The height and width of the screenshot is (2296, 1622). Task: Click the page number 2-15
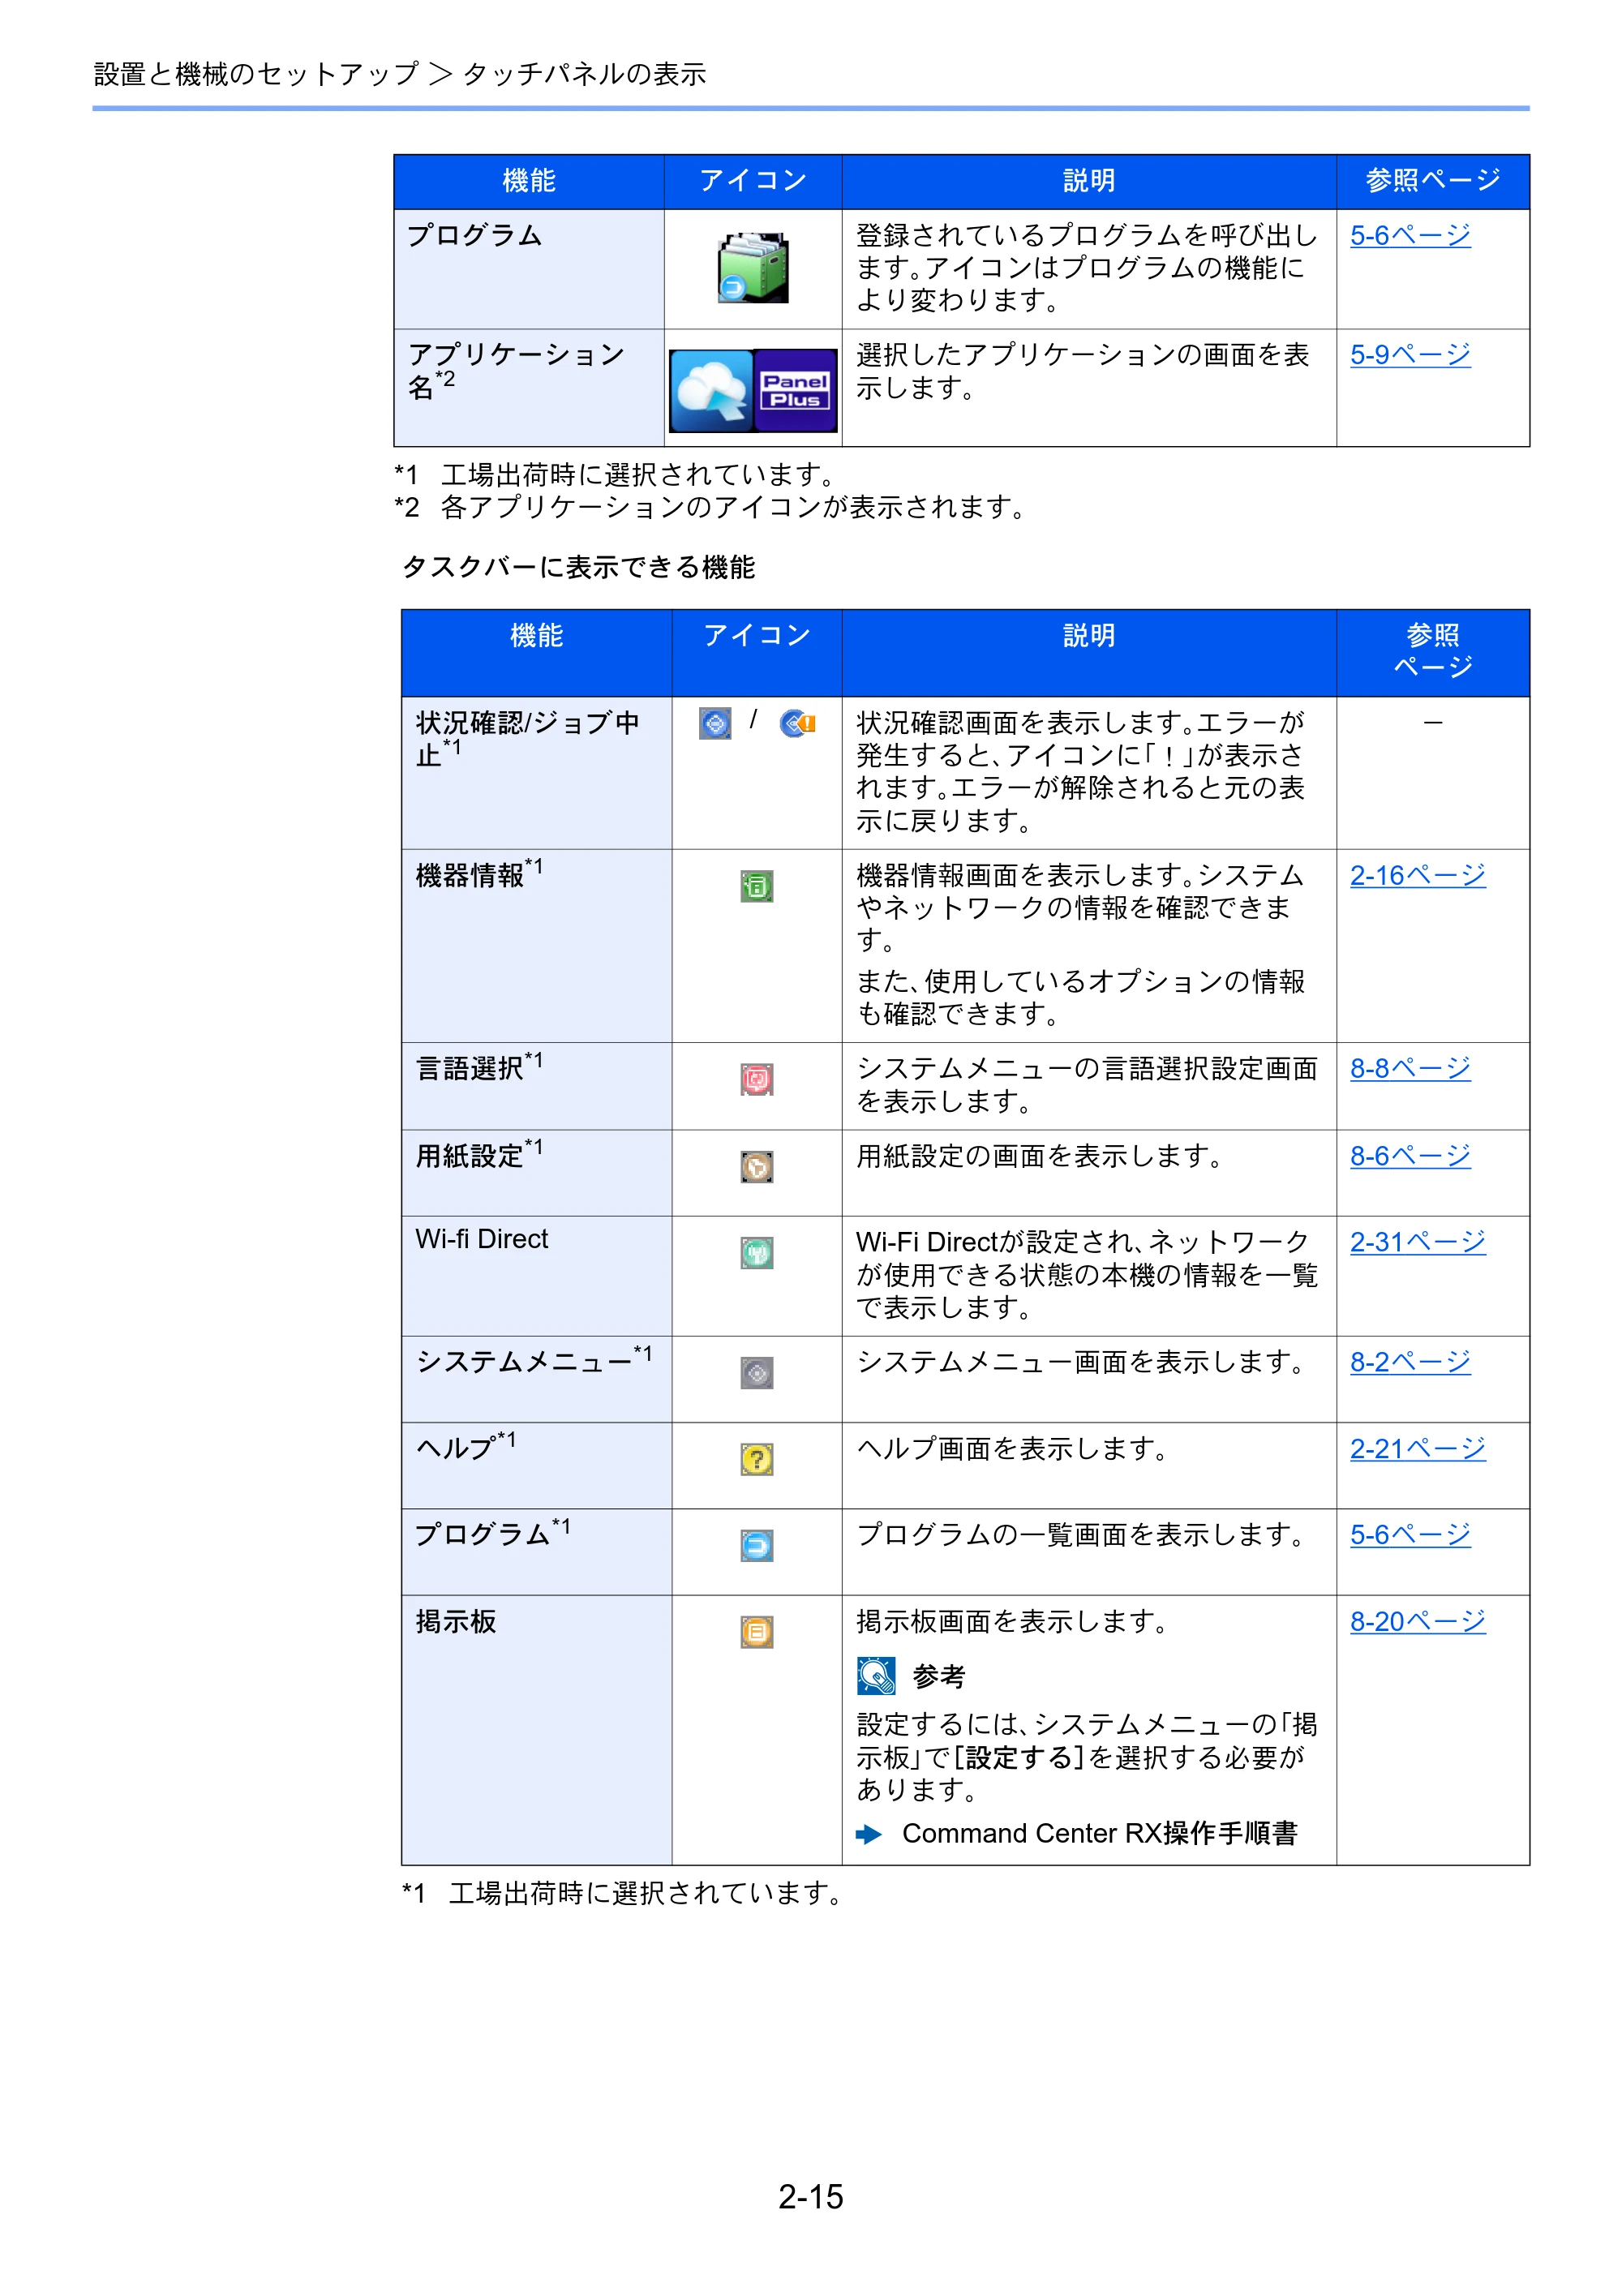[811, 2197]
